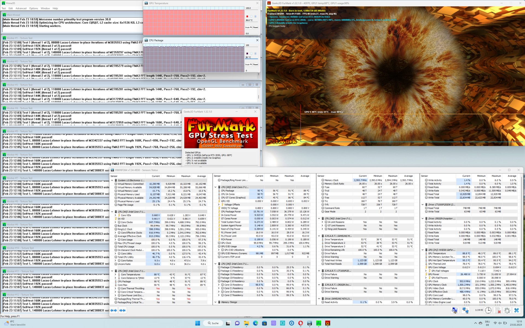
Task: Collapse the GPU [#1]: NVIDIA GeForce group
Action: click(x=422, y=250)
